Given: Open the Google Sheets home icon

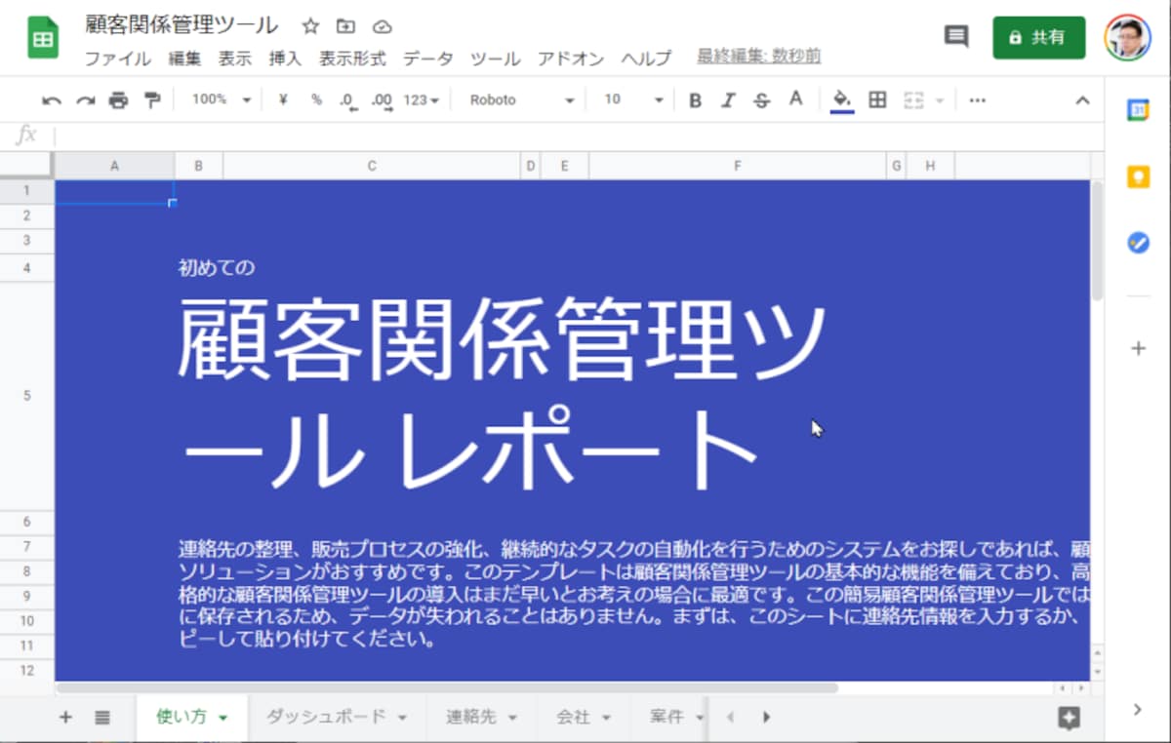Looking at the screenshot, I should [x=43, y=39].
